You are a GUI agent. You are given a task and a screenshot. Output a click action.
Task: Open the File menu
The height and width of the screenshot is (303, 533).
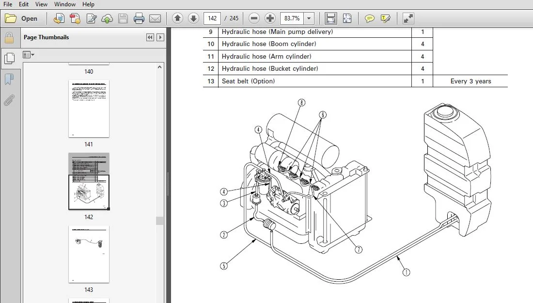pos(7,4)
